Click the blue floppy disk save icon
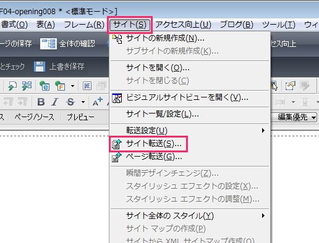This screenshot has height=243, width=319. [40, 67]
